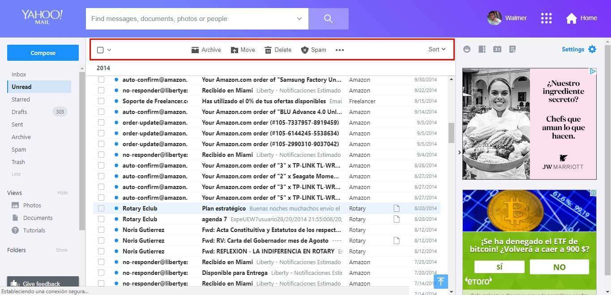Open the search box options dropdown arrow
This screenshot has height=295, width=611.
[x=299, y=19]
